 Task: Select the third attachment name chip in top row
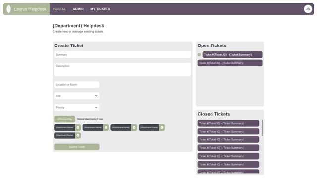click(x=121, y=128)
